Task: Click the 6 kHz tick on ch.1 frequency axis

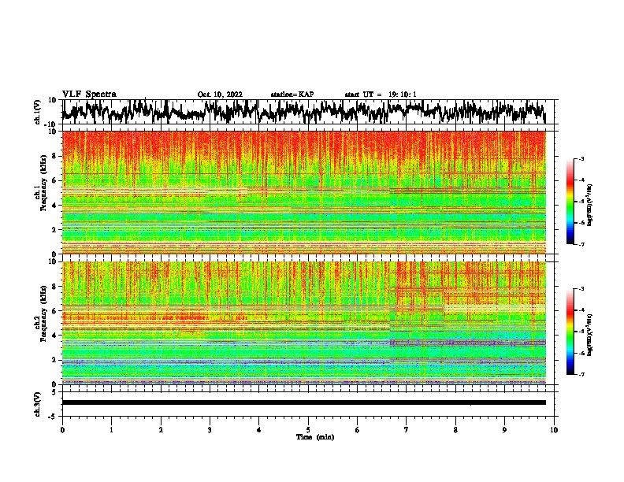Action: click(x=54, y=180)
